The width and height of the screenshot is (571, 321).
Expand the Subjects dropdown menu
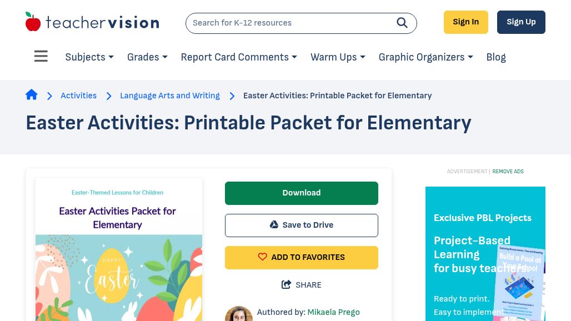(89, 57)
